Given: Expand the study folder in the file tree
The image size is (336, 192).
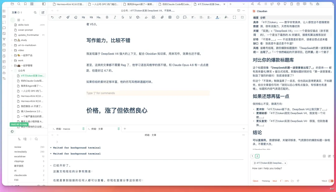Looking at the screenshot, I should point(12,40).
